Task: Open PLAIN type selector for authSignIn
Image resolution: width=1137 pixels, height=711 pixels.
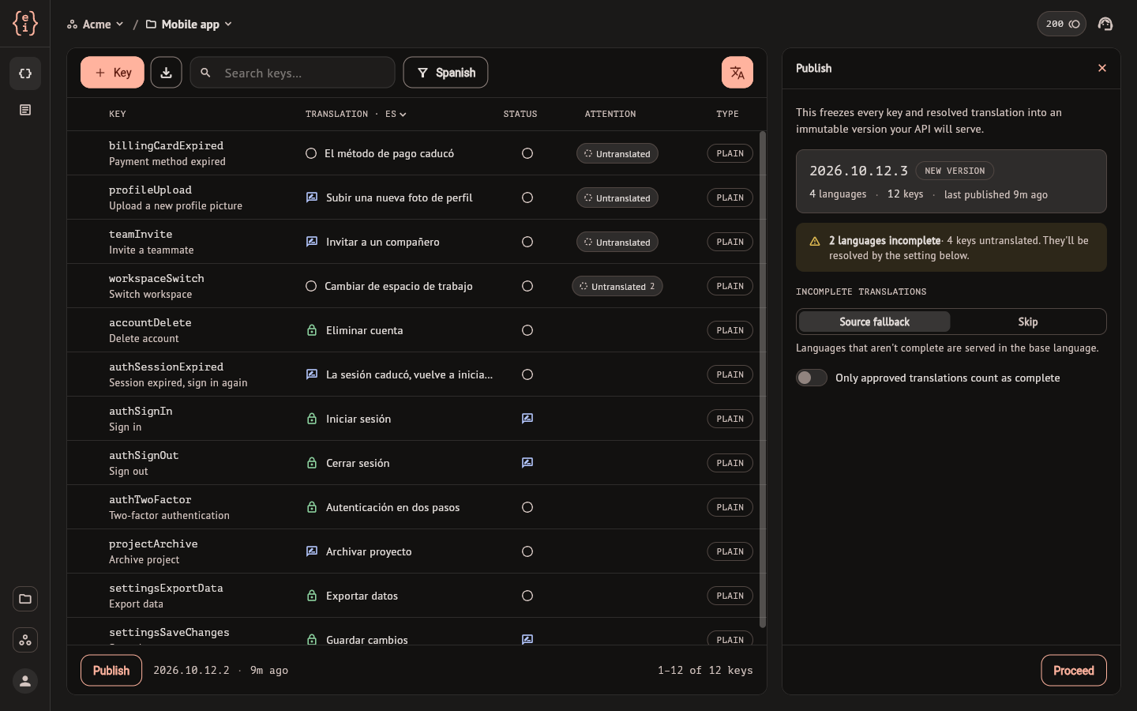Action: [730, 419]
